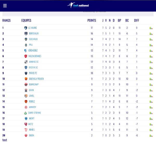
Task: Click the EQUIPES column header
Action: click(26, 20)
